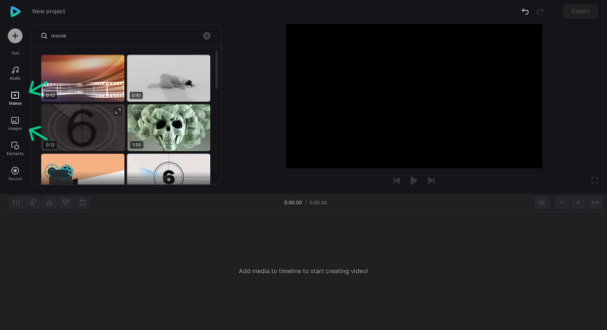
Task: Select the lying woman video thumbnail 0:41
Action: [x=168, y=78]
